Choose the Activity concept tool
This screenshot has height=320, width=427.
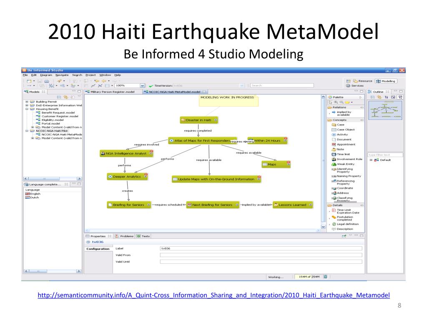point(340,135)
